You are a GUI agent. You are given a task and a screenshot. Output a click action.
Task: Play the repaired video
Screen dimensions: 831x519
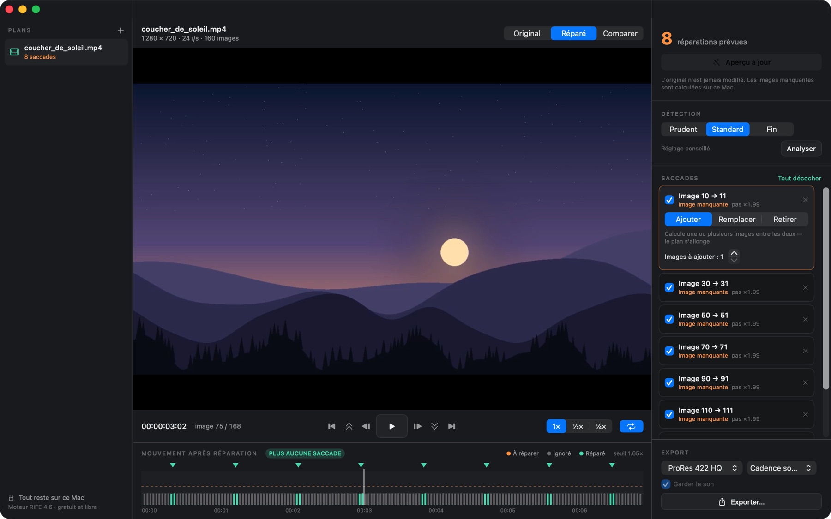tap(391, 426)
